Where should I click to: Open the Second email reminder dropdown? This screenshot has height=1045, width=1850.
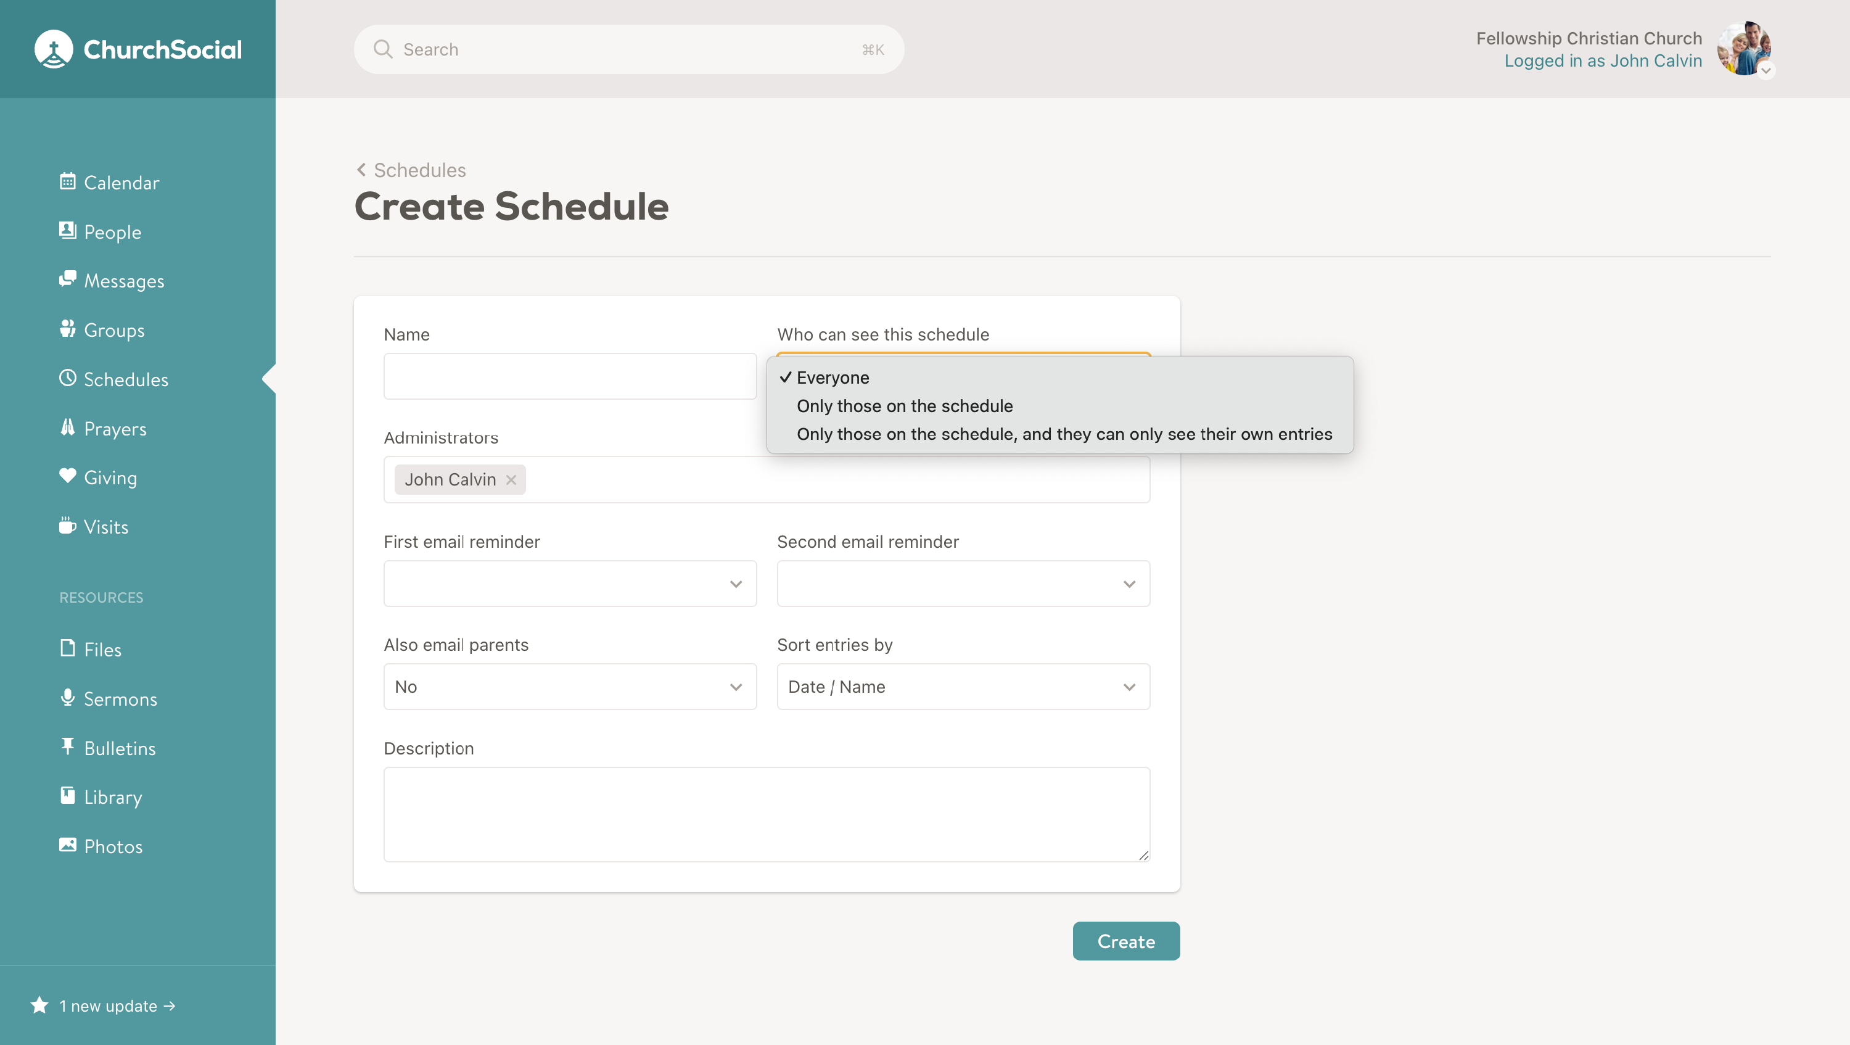pos(963,584)
